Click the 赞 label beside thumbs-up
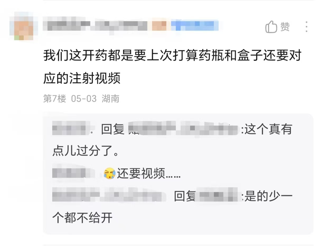This screenshot has width=323, height=246. tap(285, 27)
